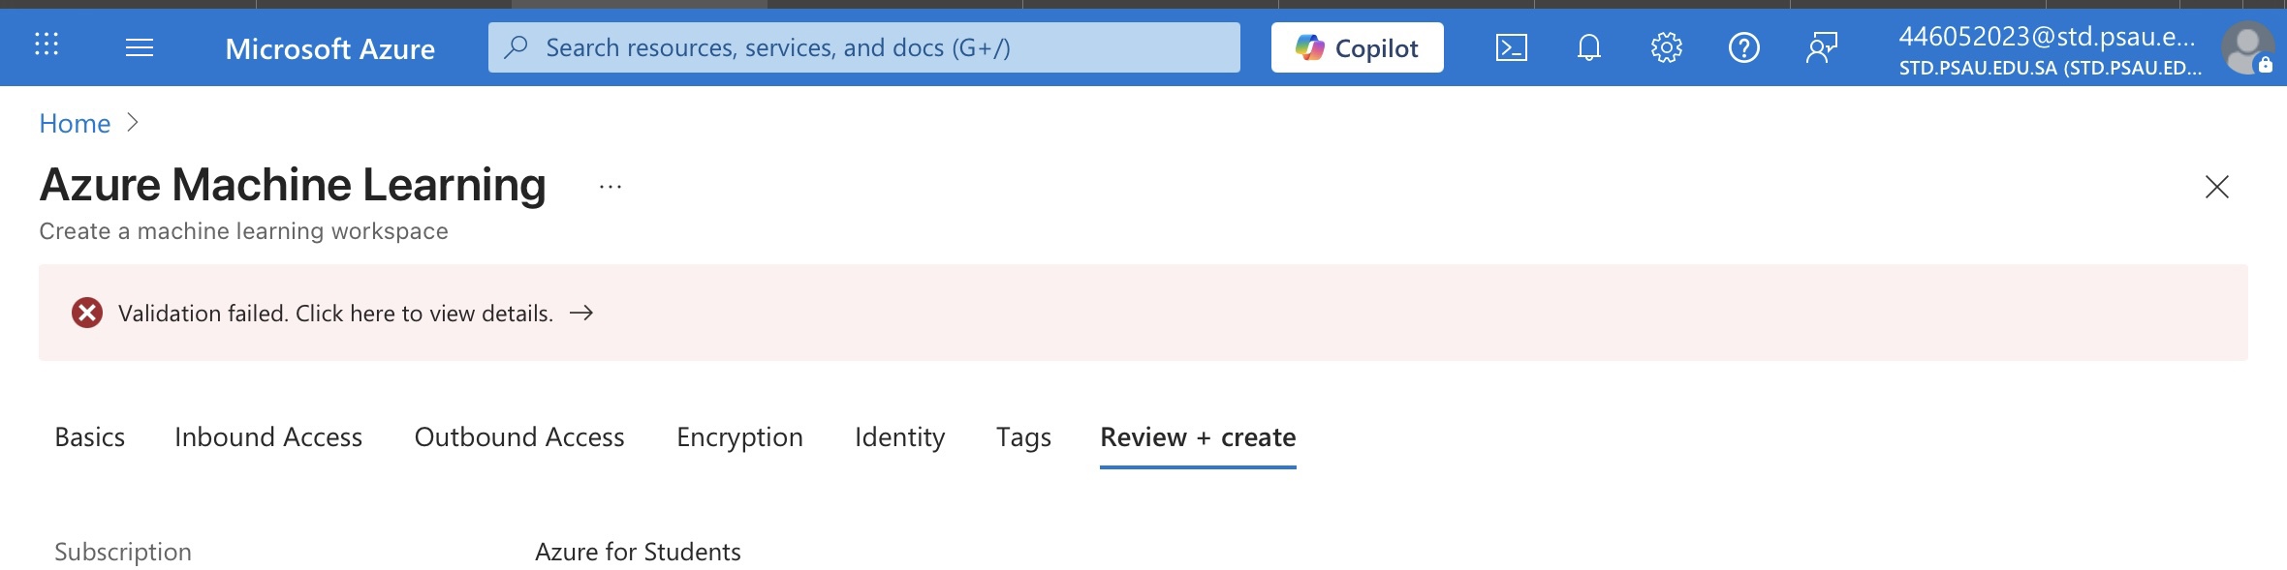The height and width of the screenshot is (570, 2287).
Task: Switch to the Basics tab
Action: pos(90,437)
